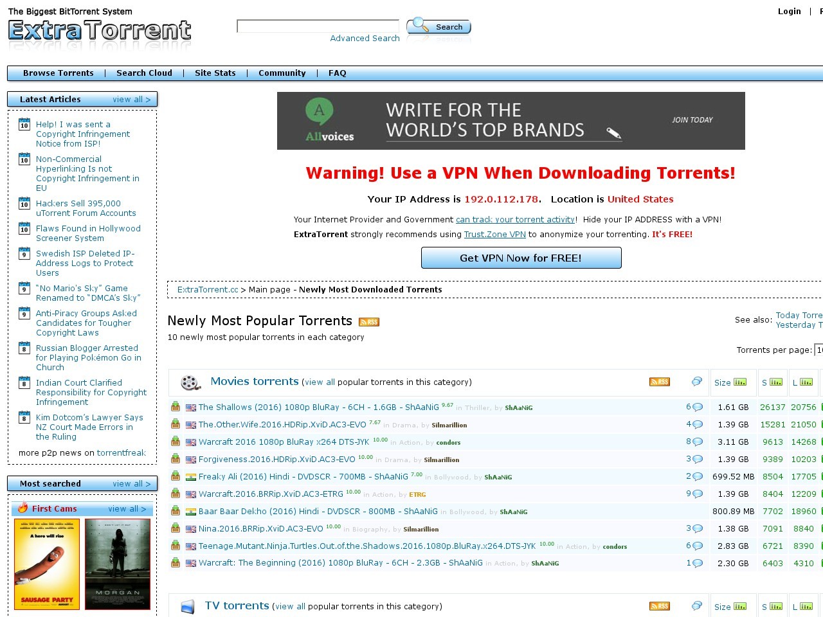Download torrent icon for Teenage Mutant Ninja Turtles

pyautogui.click(x=176, y=546)
